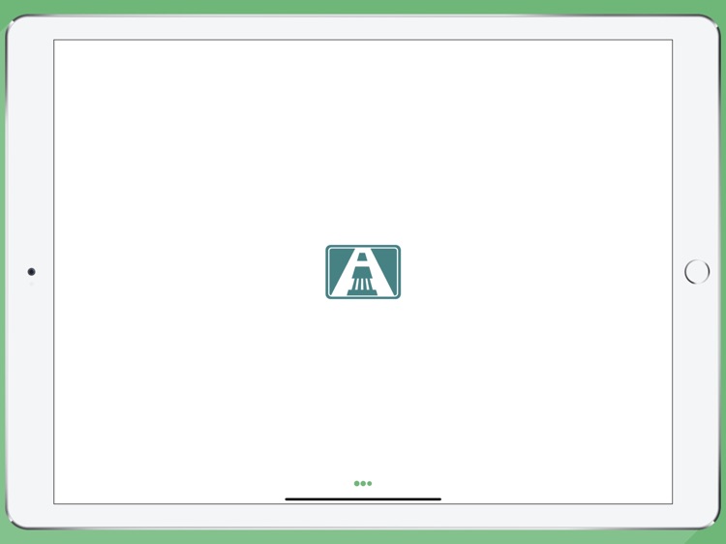Tap the three green loading dots
The image size is (726, 544).
363,483
